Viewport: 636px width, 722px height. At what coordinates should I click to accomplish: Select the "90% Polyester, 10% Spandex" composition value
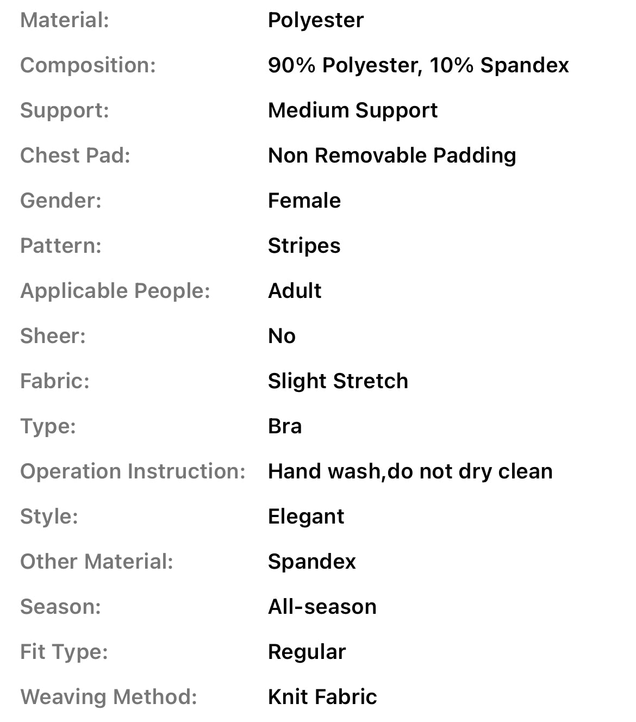tap(418, 65)
